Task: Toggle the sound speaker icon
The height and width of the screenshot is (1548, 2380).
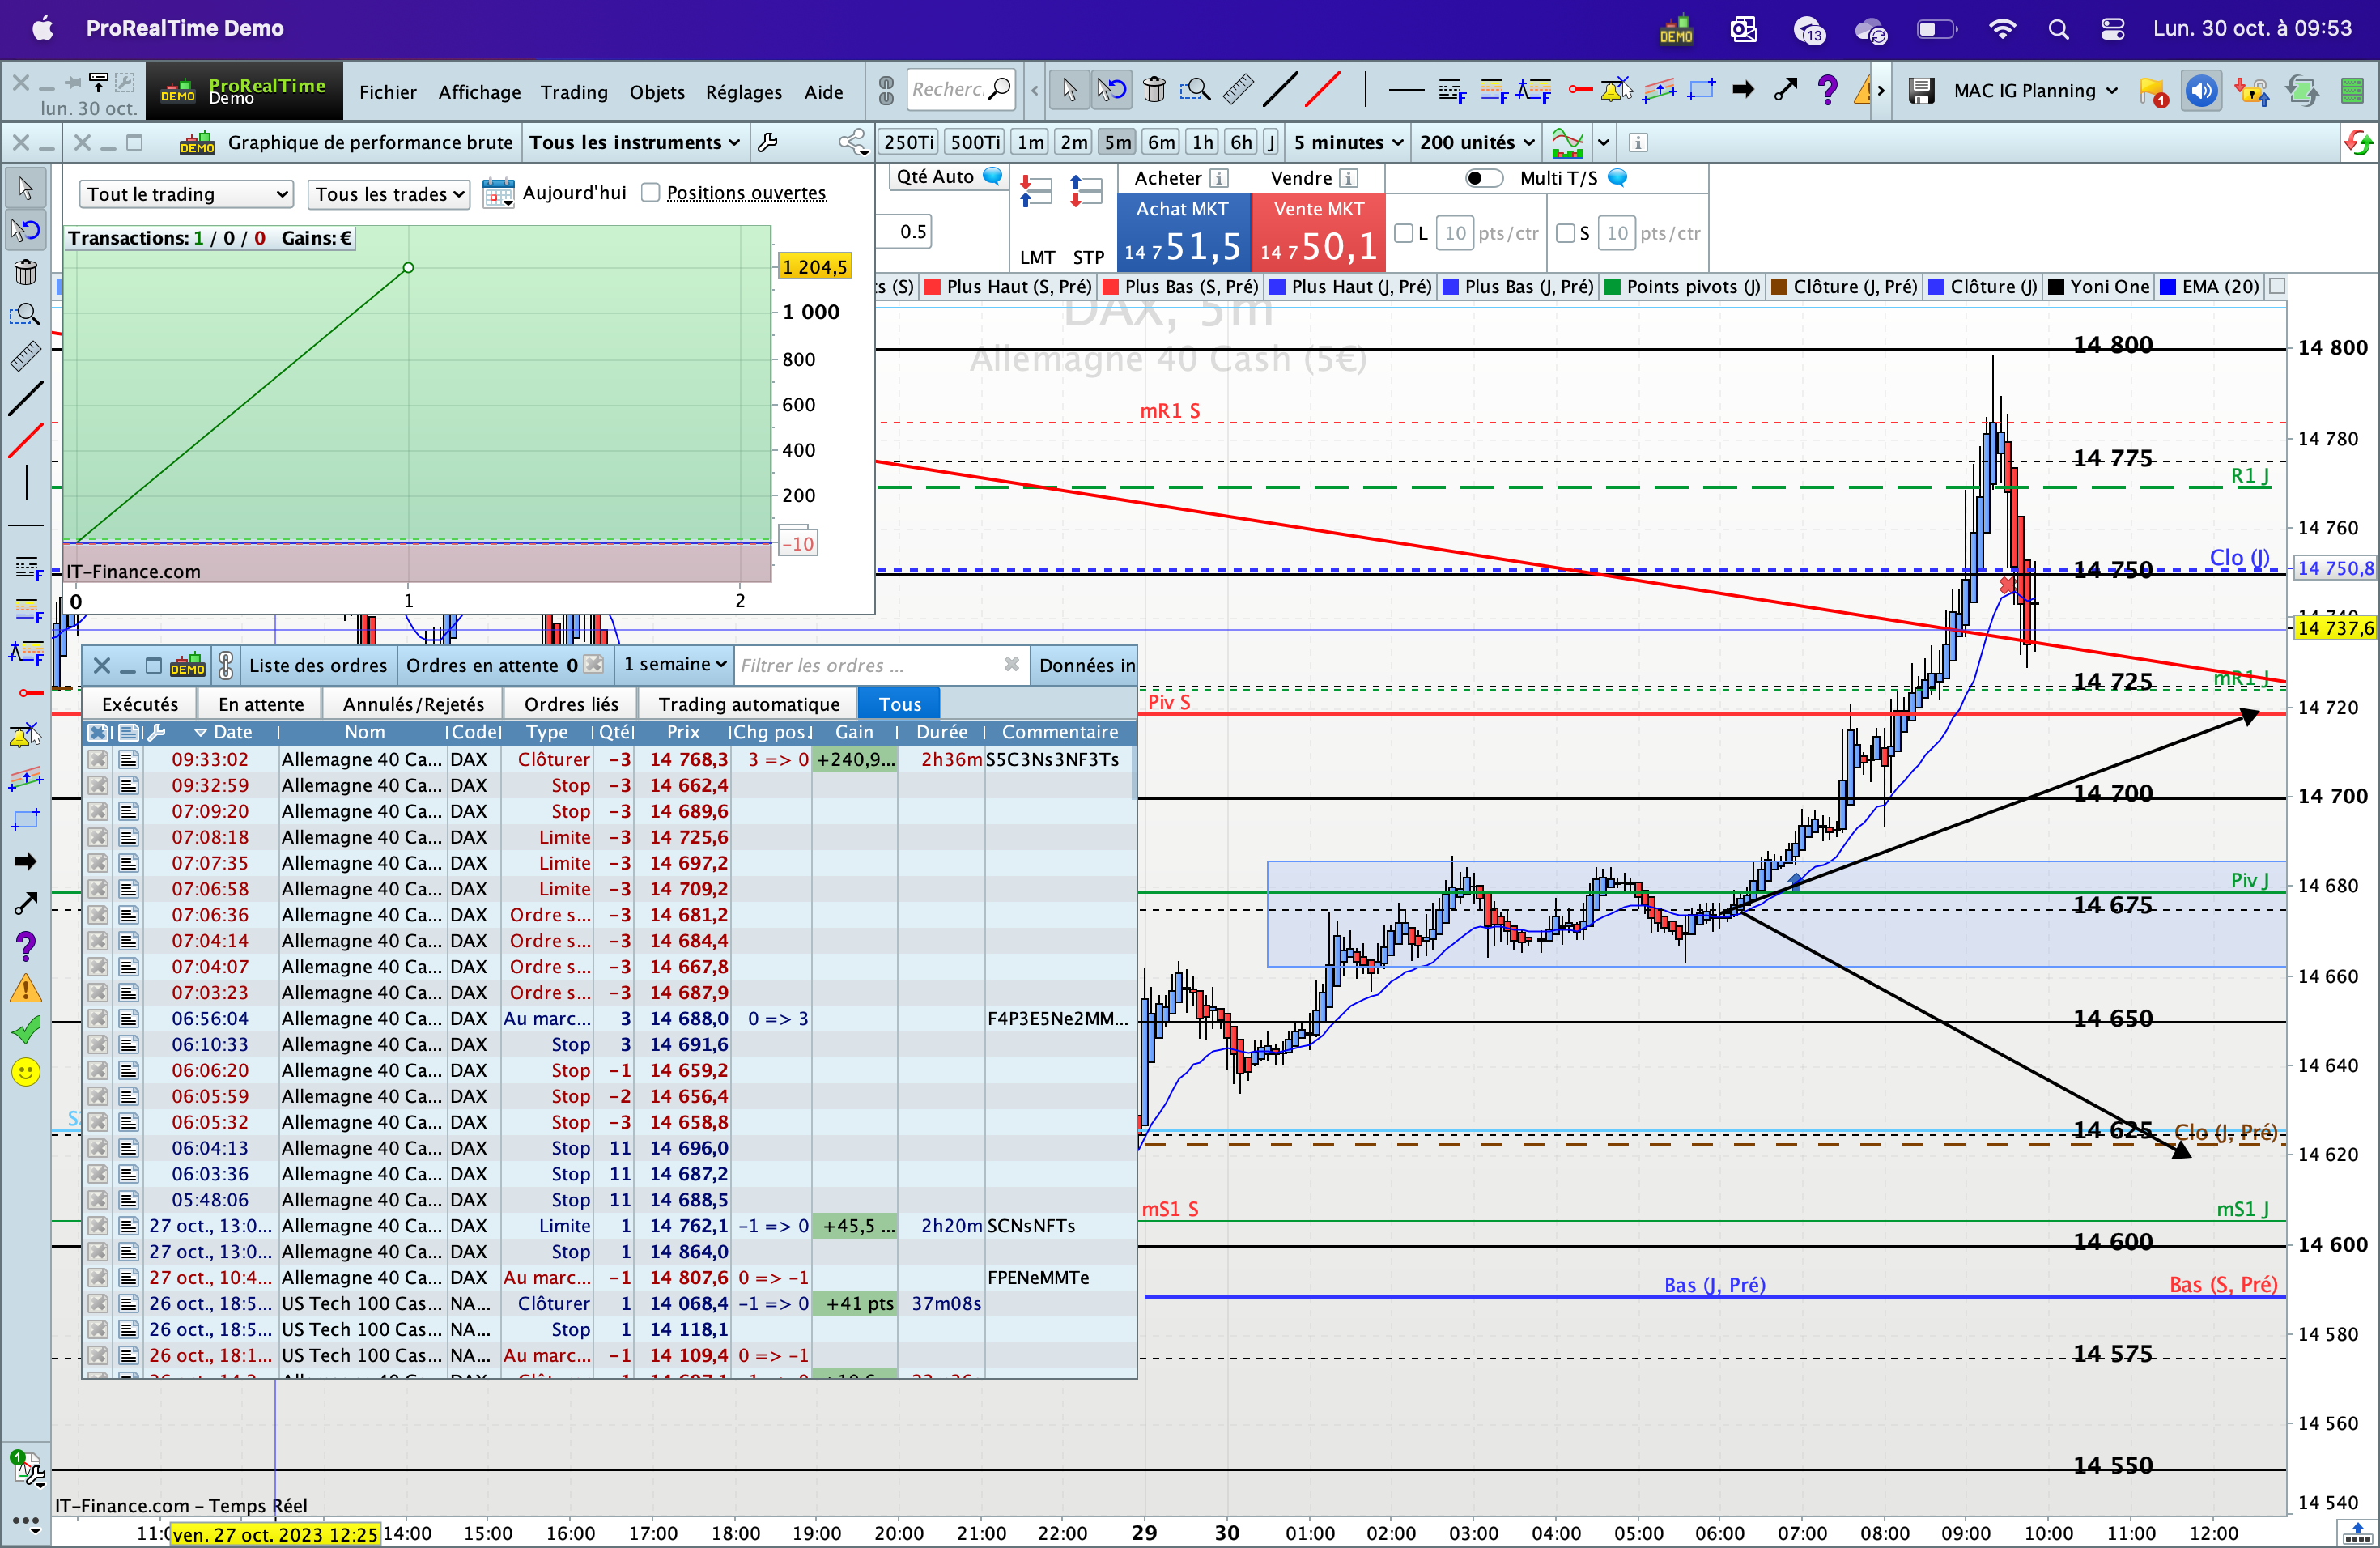Action: (2201, 91)
